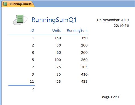Viewport: 135px width, 105px height.
Task: Click Units value 25 in row ID 11
Action: click(59, 82)
